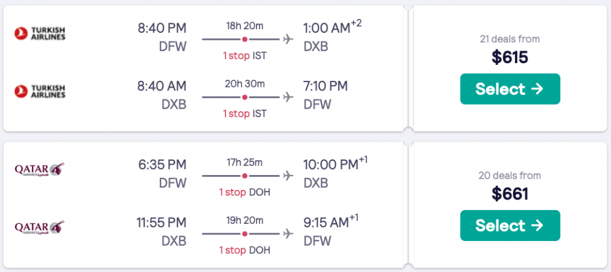Click "1 stop DOH" on the 17h 25m flight
Screen dimensions: 611x272
click(245, 192)
